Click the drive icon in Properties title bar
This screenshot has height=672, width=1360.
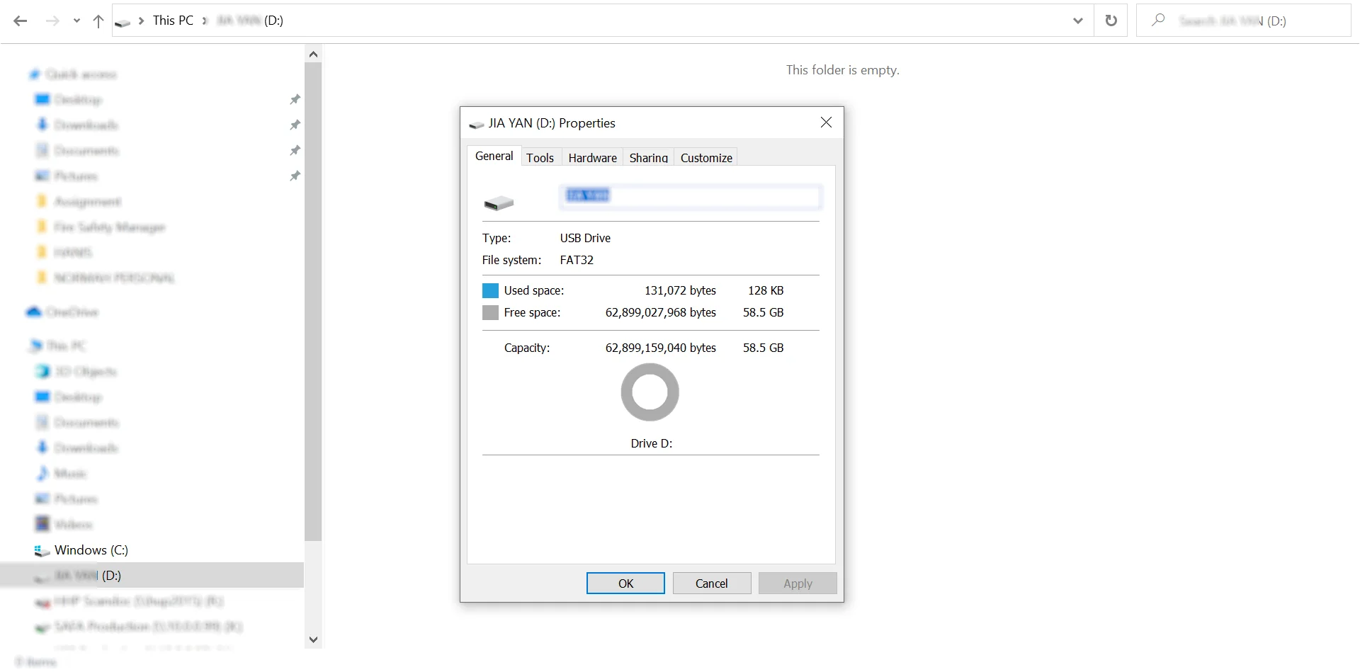pyautogui.click(x=477, y=125)
